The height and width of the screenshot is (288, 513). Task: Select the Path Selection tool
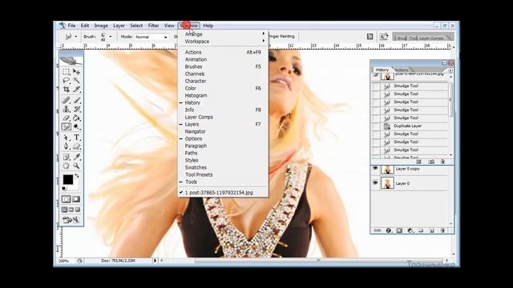66,138
